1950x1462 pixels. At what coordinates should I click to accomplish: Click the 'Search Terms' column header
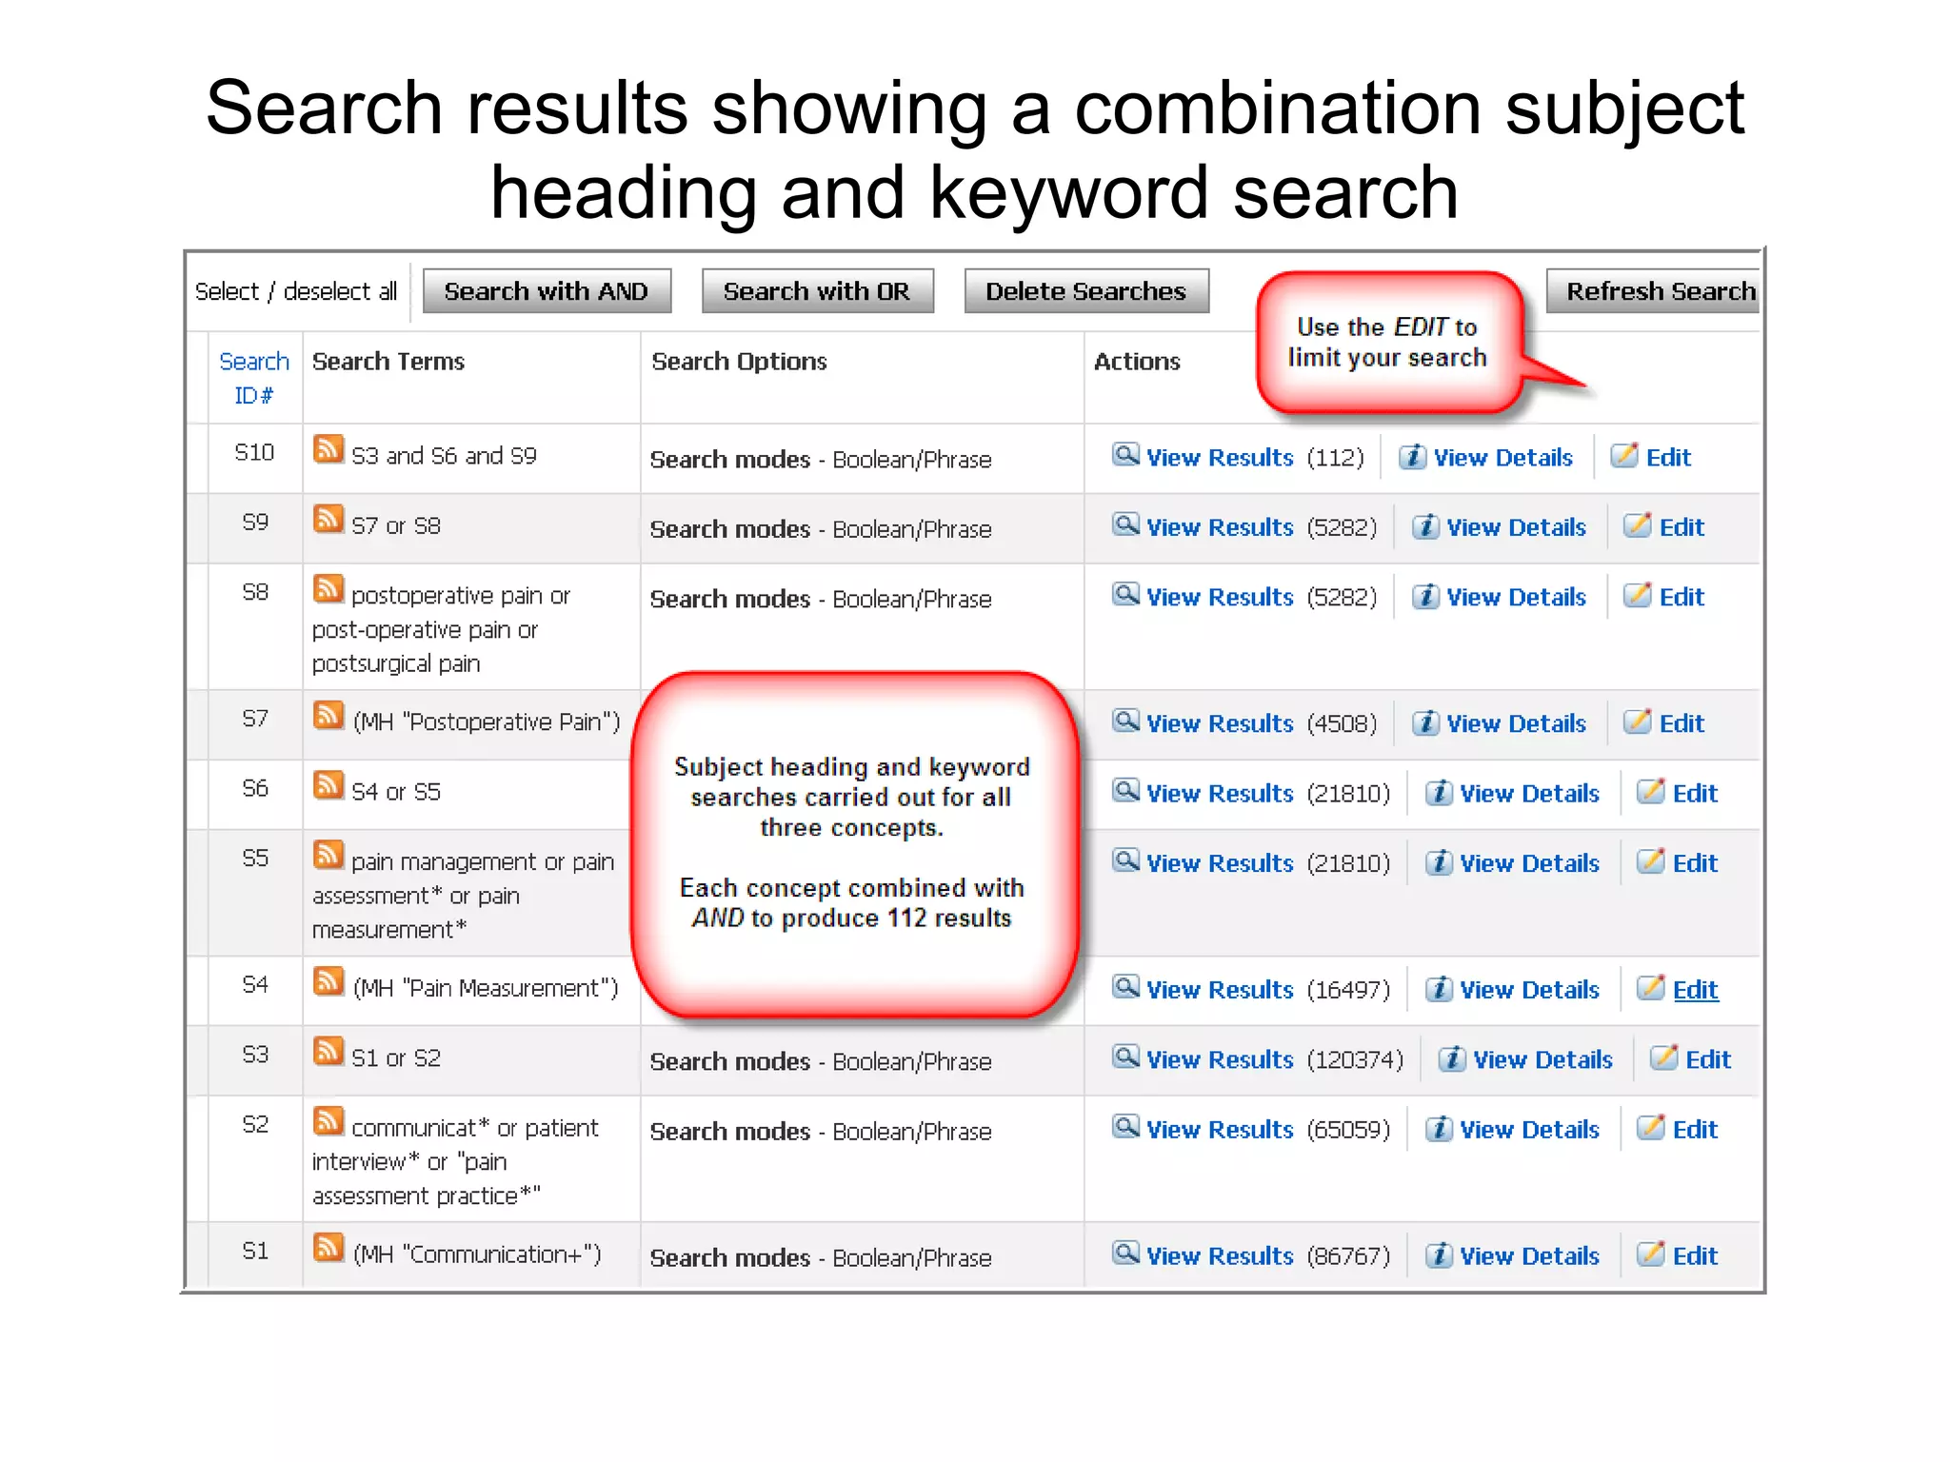(388, 362)
